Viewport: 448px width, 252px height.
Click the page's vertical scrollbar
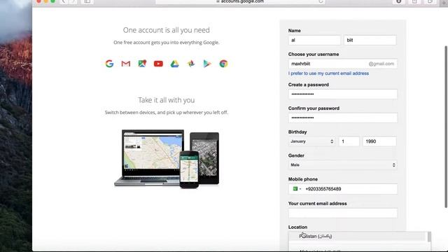[x=446, y=127]
